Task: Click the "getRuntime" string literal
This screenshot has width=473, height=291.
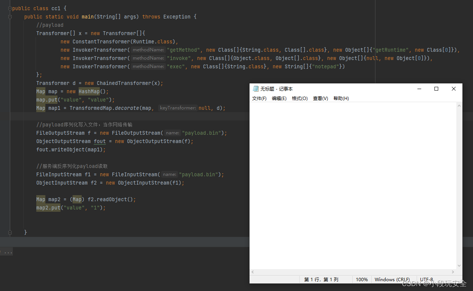Action: (390, 50)
